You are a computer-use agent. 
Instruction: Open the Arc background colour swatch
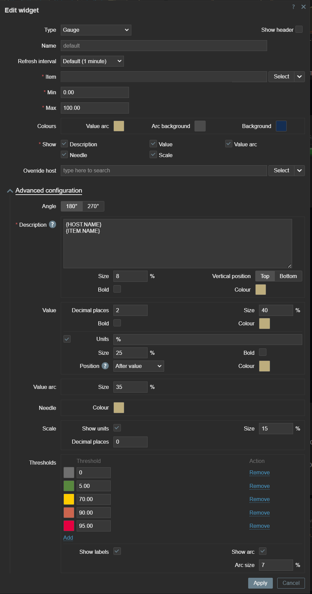tap(200, 126)
